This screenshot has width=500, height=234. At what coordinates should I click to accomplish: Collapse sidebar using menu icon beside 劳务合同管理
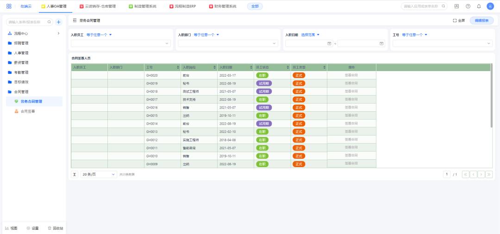75,21
